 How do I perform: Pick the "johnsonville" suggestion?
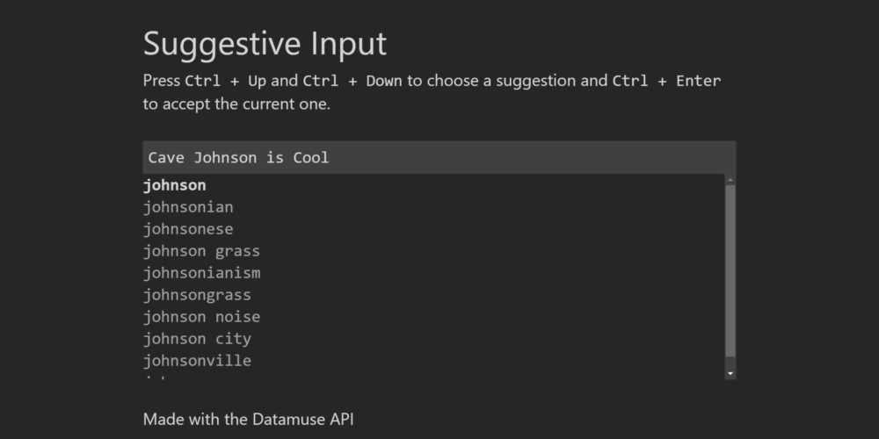click(197, 360)
